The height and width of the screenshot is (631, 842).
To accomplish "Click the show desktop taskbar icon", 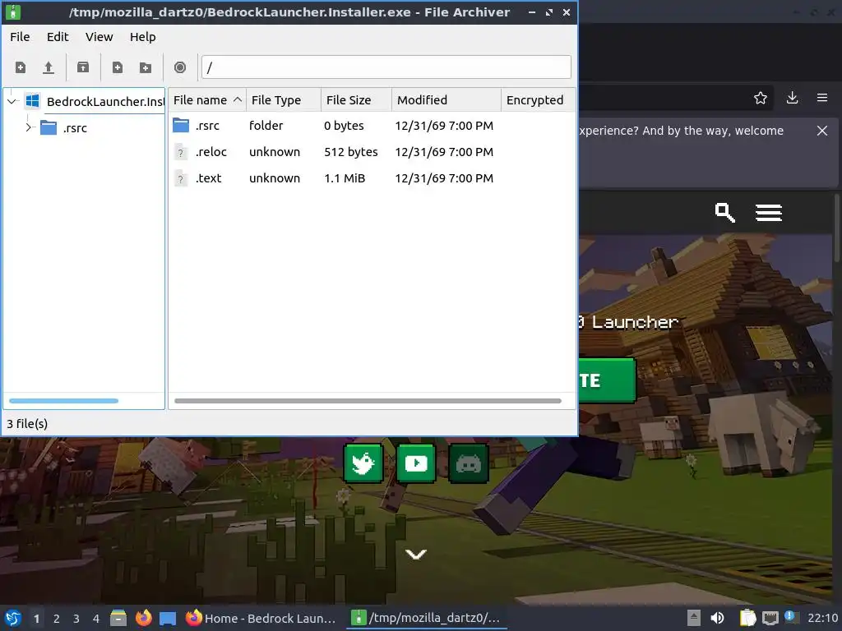I will click(168, 618).
